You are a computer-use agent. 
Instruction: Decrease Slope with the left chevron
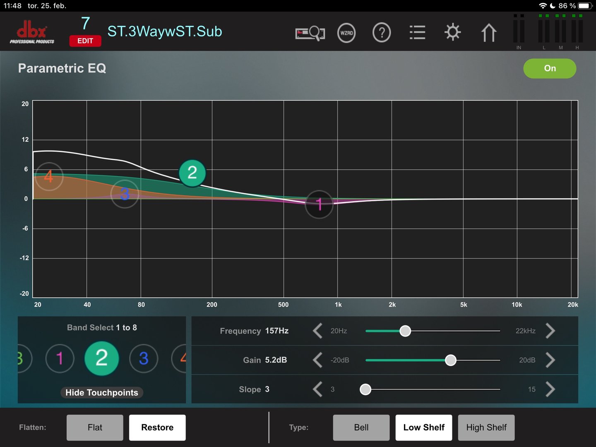tap(317, 389)
